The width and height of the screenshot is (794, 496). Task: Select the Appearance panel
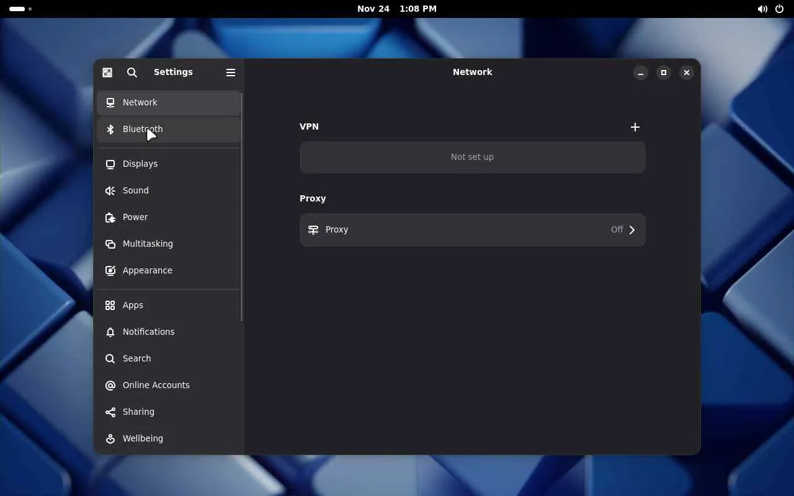tap(169, 270)
